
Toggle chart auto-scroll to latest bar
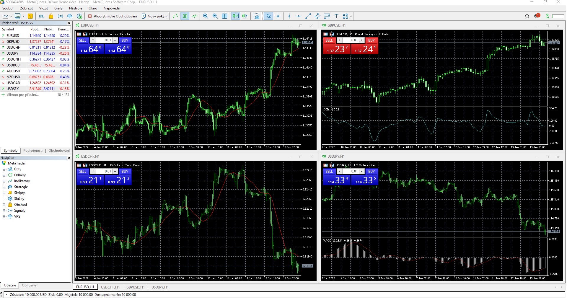pyautogui.click(x=235, y=16)
